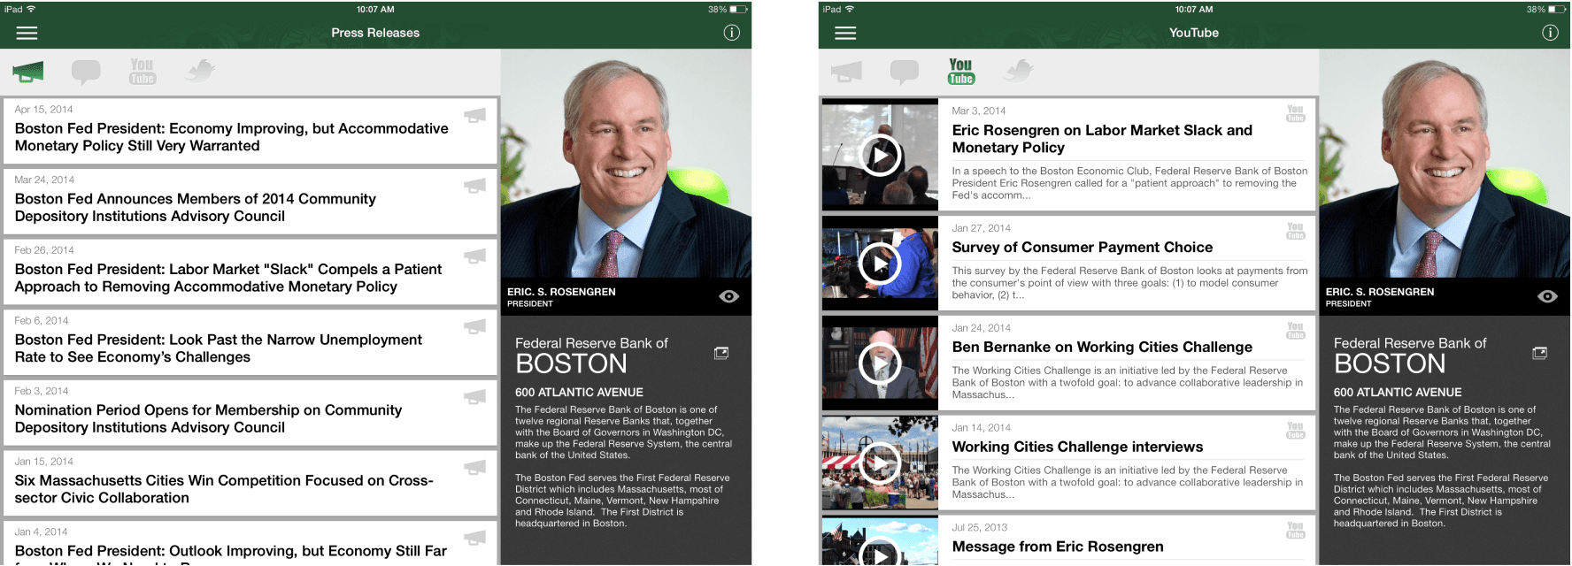The image size is (1572, 566).
Task: Open Mar 24 2014 Community Depository Council release
Action: pos(250,202)
